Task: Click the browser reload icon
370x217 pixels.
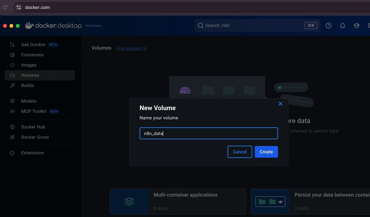Action: click(x=5, y=7)
